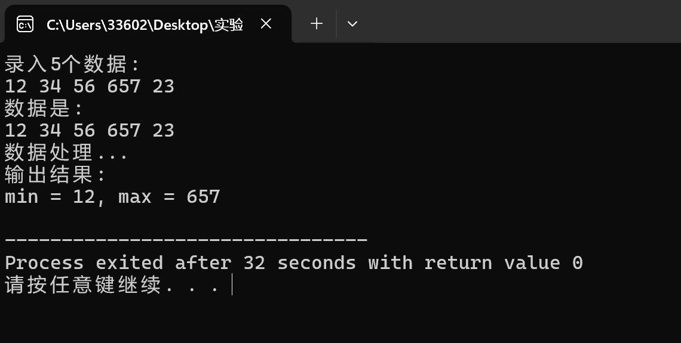Screen dimensions: 681x343
Task: Click the "数据处理..." line
Action: (66, 153)
